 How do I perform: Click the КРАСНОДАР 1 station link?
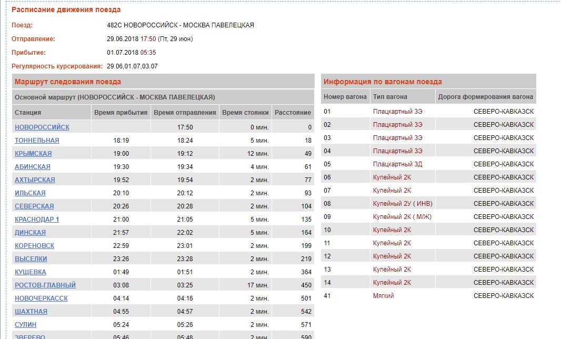point(37,220)
